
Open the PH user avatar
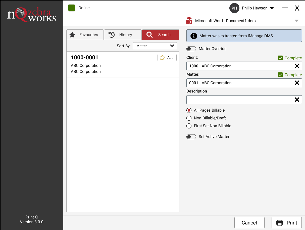pyautogui.click(x=234, y=8)
